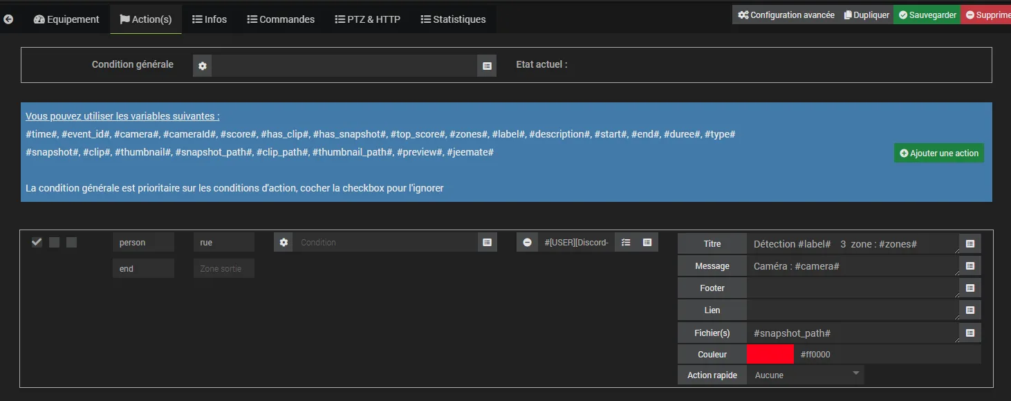The height and width of the screenshot is (401, 1011).
Task: Click the green Sauvegarder button
Action: [927, 15]
